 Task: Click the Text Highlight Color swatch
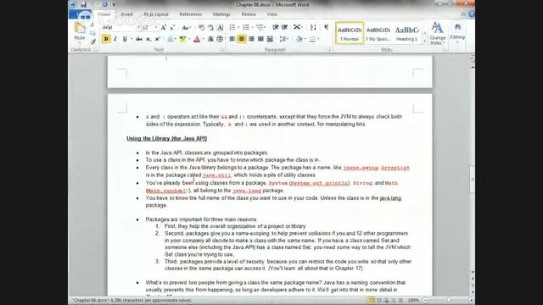[182, 39]
